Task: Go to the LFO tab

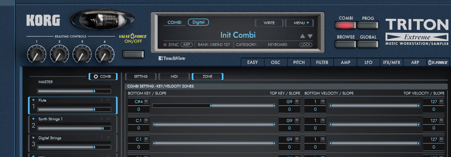Action: (369, 62)
